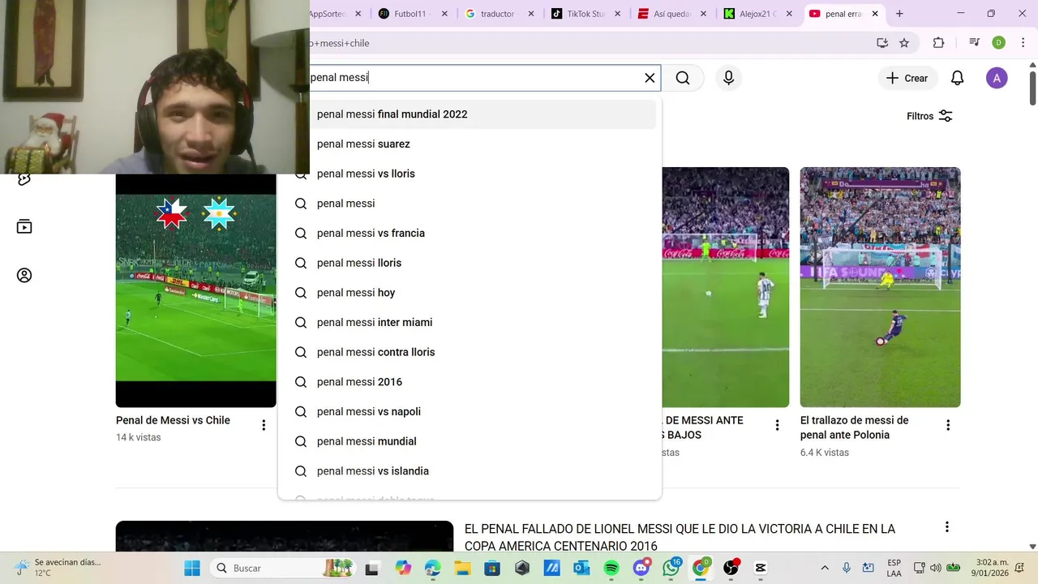Switch to the traductor Google tab

click(497, 14)
